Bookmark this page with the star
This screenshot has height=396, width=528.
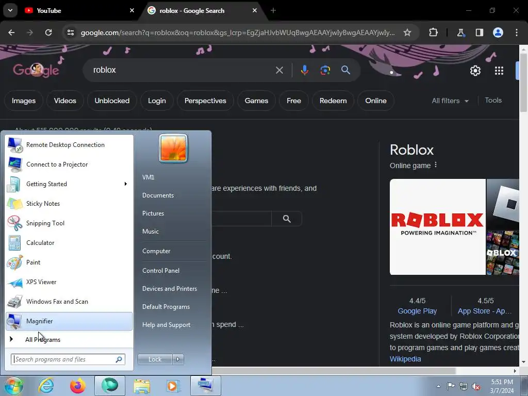pyautogui.click(x=407, y=32)
